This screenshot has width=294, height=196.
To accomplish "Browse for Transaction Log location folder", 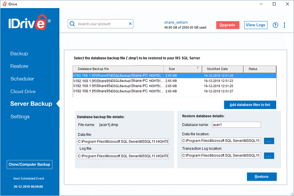I will 269,156.
